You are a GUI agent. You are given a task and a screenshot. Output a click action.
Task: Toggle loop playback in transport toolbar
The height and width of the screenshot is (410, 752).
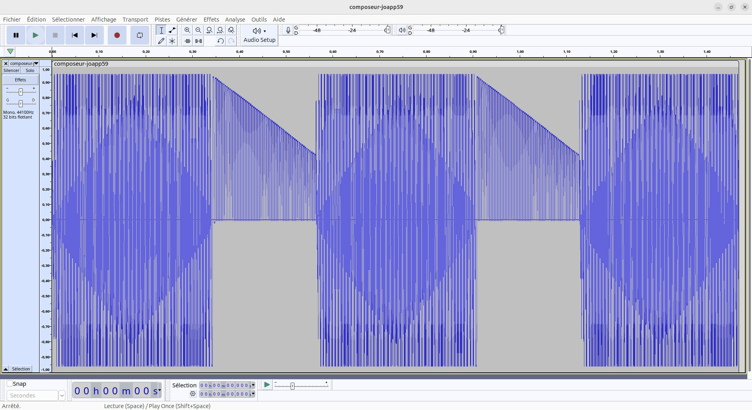pyautogui.click(x=139, y=35)
